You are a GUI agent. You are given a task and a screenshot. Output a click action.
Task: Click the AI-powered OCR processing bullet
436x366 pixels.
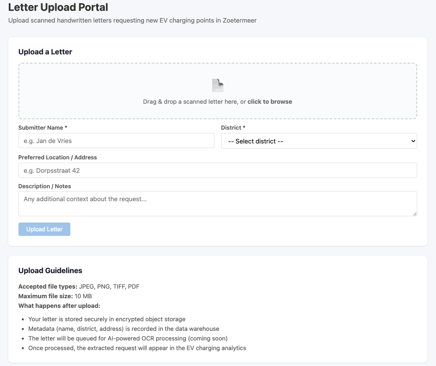pos(128,338)
